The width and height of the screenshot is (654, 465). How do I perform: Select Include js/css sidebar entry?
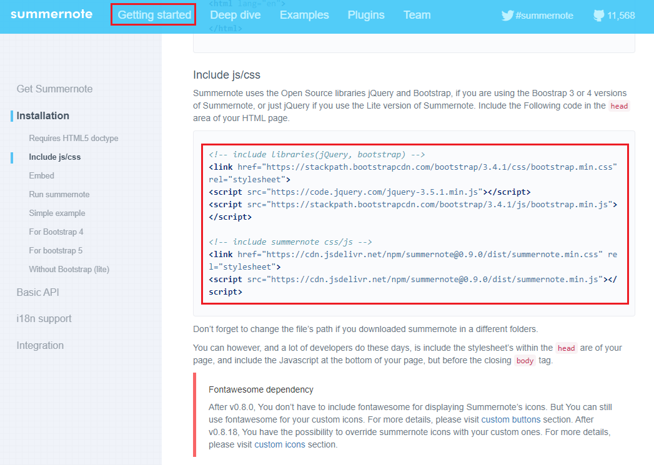(x=54, y=157)
